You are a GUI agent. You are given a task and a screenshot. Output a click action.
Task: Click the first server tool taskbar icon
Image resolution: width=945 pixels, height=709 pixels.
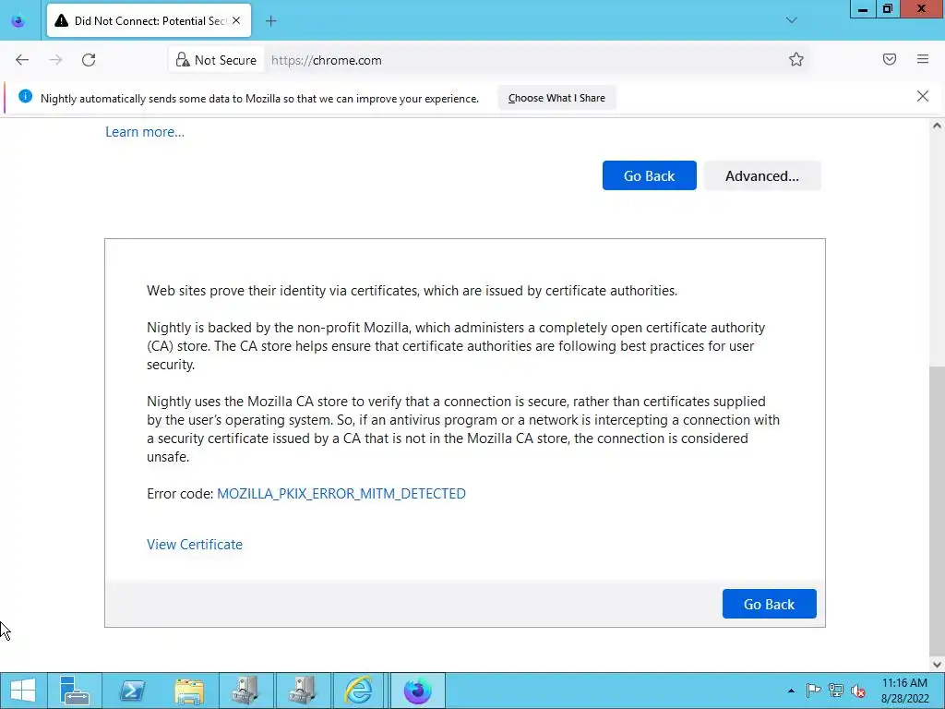(245, 691)
